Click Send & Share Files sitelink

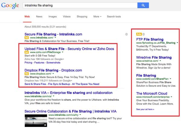coord(35,84)
